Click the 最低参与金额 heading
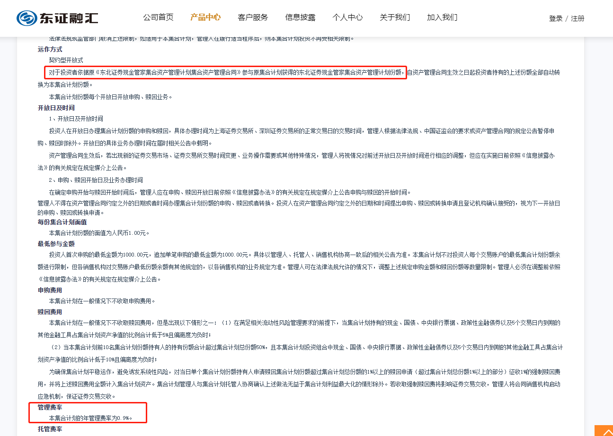The image size is (613, 436). point(56,244)
